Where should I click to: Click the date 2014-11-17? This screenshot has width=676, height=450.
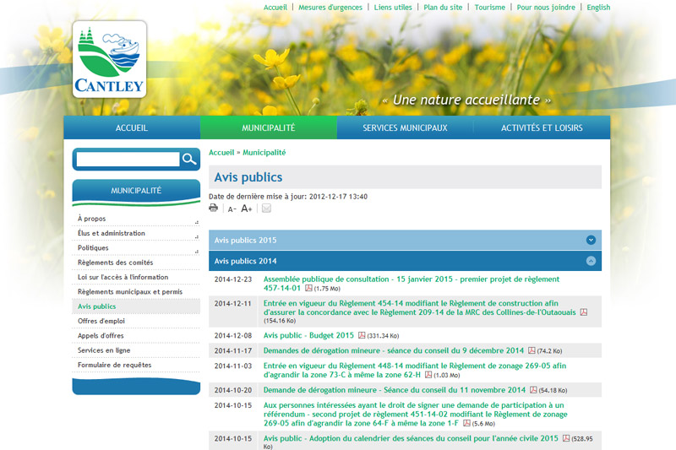[x=233, y=350]
